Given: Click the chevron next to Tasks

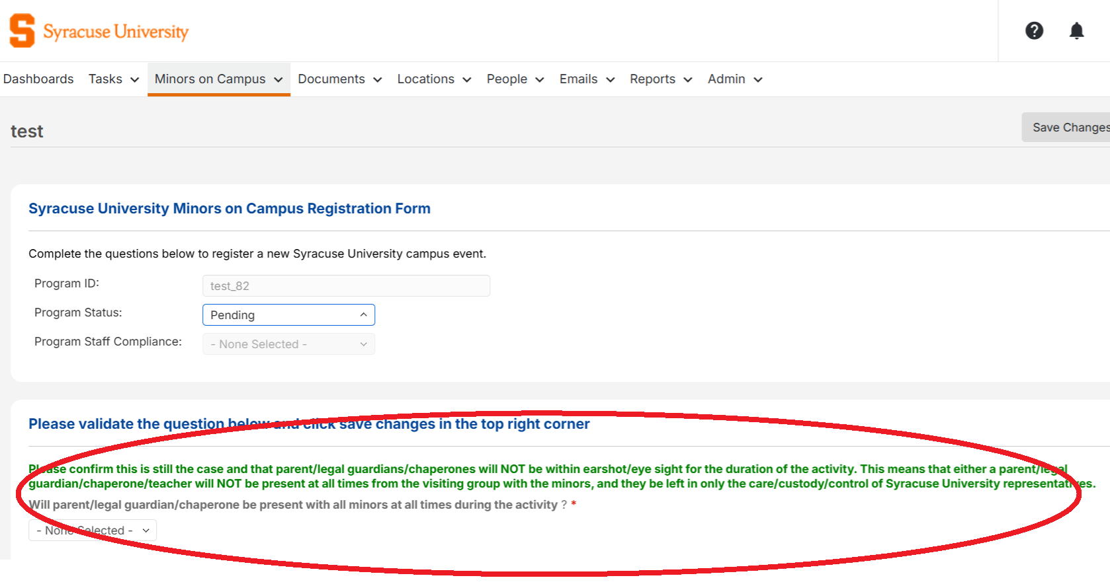Looking at the screenshot, I should pyautogui.click(x=135, y=80).
